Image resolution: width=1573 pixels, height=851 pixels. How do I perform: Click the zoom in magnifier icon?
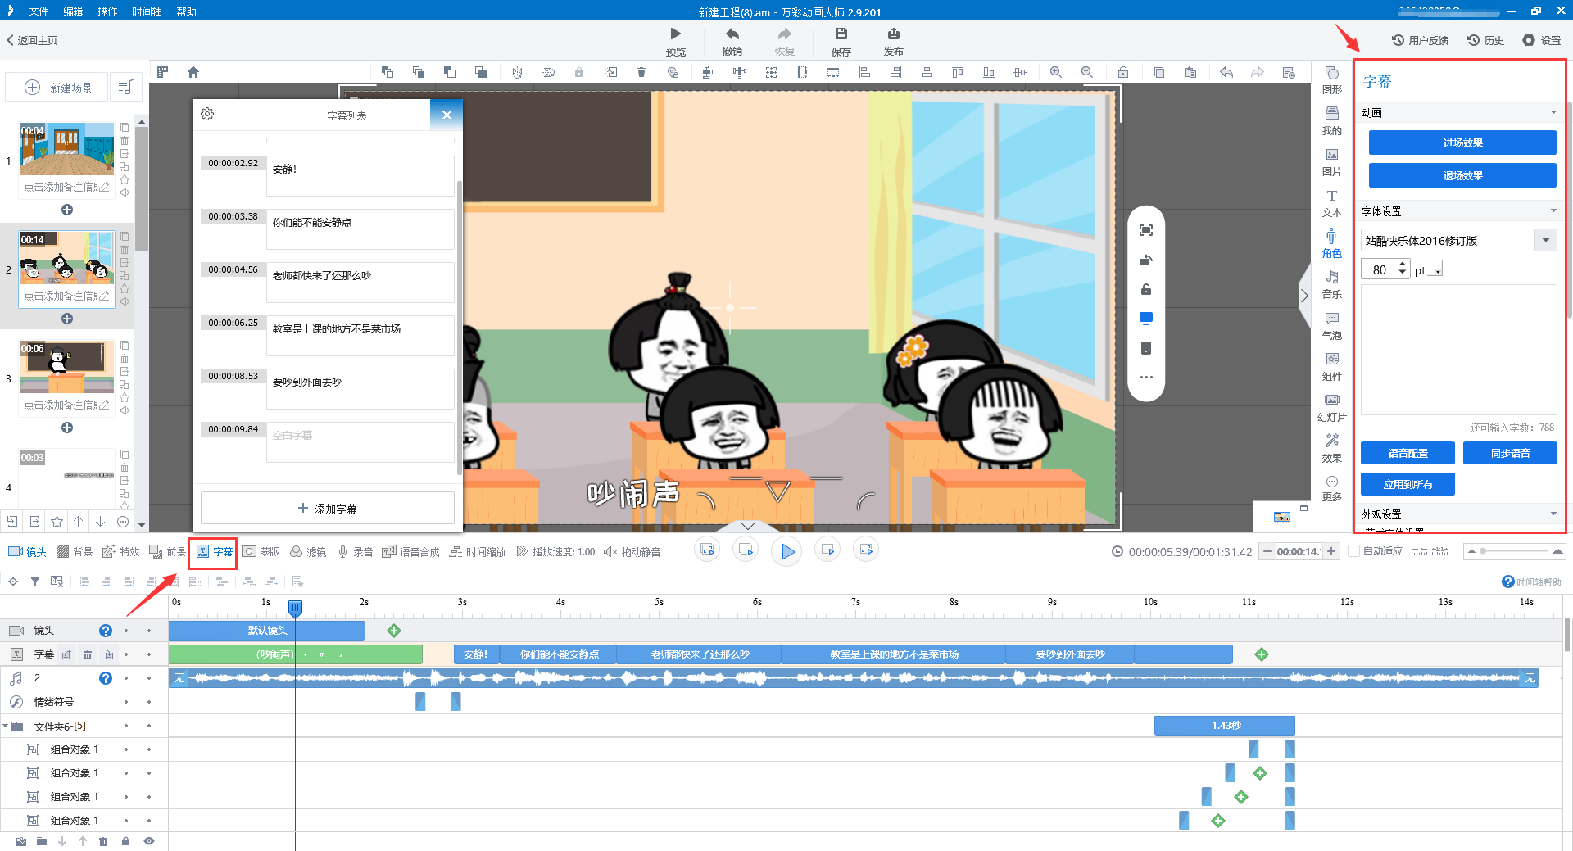click(1056, 72)
